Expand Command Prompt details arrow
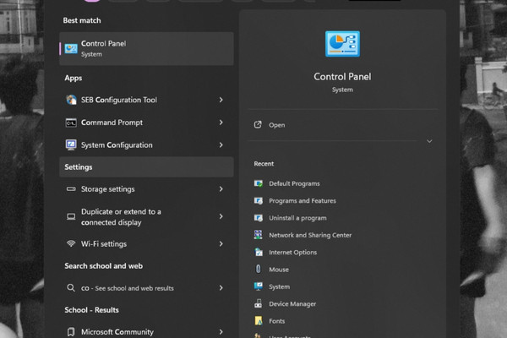507x338 pixels. click(x=221, y=123)
